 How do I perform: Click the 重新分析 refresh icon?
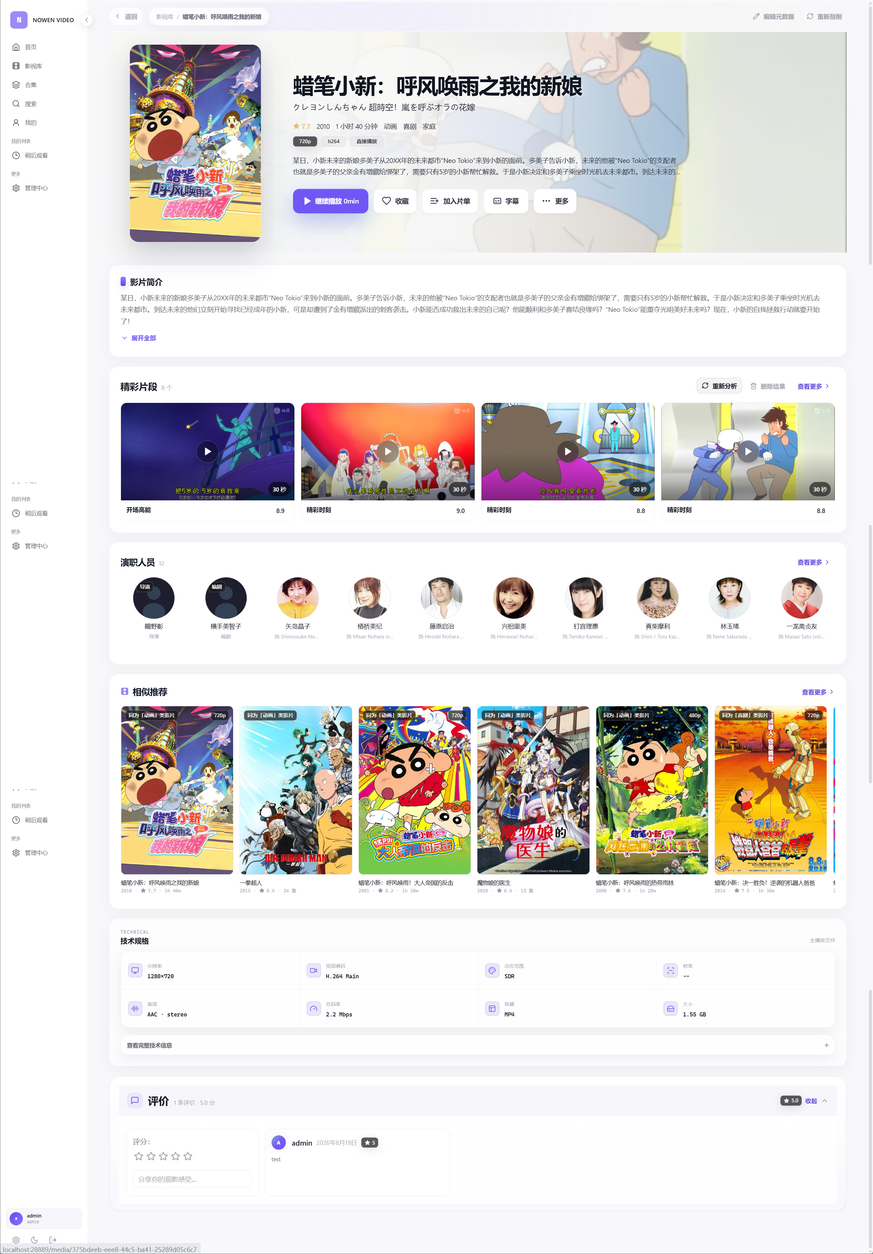(x=705, y=386)
